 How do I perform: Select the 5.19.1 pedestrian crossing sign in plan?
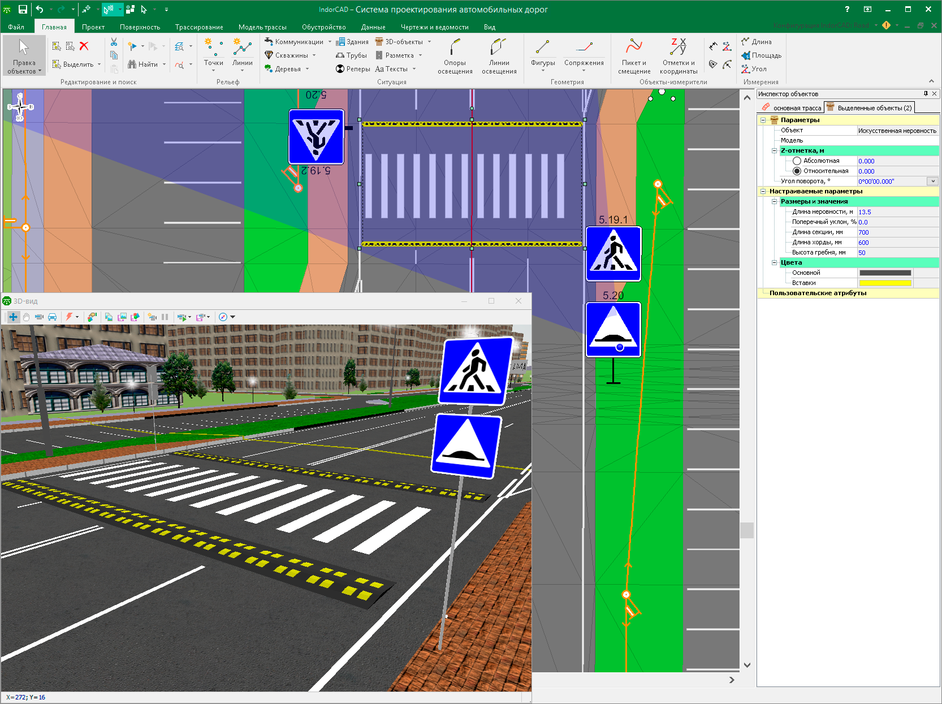[x=613, y=254]
